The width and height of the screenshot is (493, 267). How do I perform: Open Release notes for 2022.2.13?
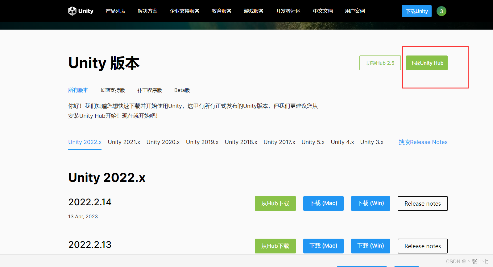click(423, 246)
